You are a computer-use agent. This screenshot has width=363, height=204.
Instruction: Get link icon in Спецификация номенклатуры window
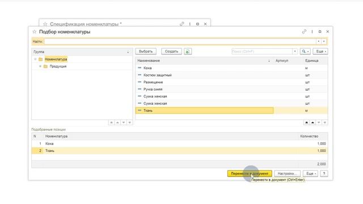pyautogui.click(x=182, y=24)
